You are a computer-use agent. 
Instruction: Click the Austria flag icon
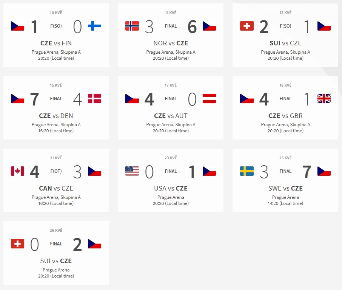tap(209, 99)
